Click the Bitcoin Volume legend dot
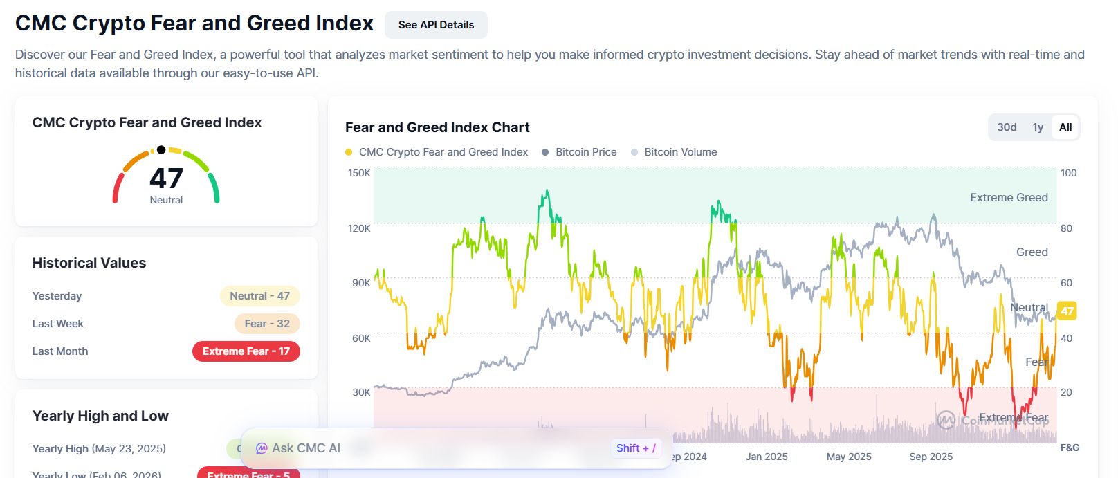The image size is (1118, 478). pyautogui.click(x=634, y=151)
